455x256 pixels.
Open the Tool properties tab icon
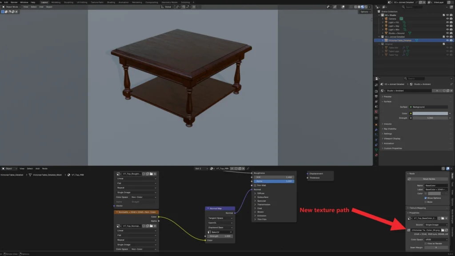coord(376,85)
